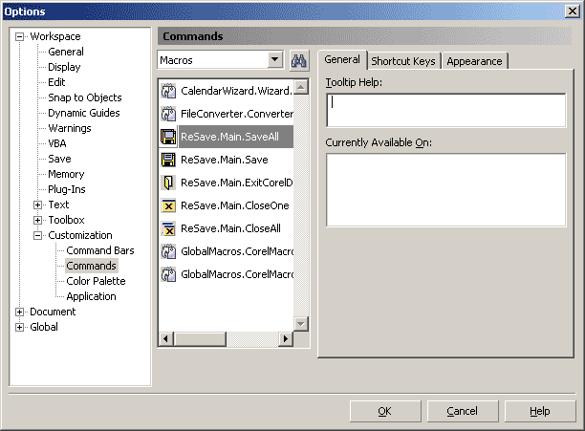Screen dimensions: 585x431
Task: Select the Plug-Ins tree item
Action: [66, 189]
